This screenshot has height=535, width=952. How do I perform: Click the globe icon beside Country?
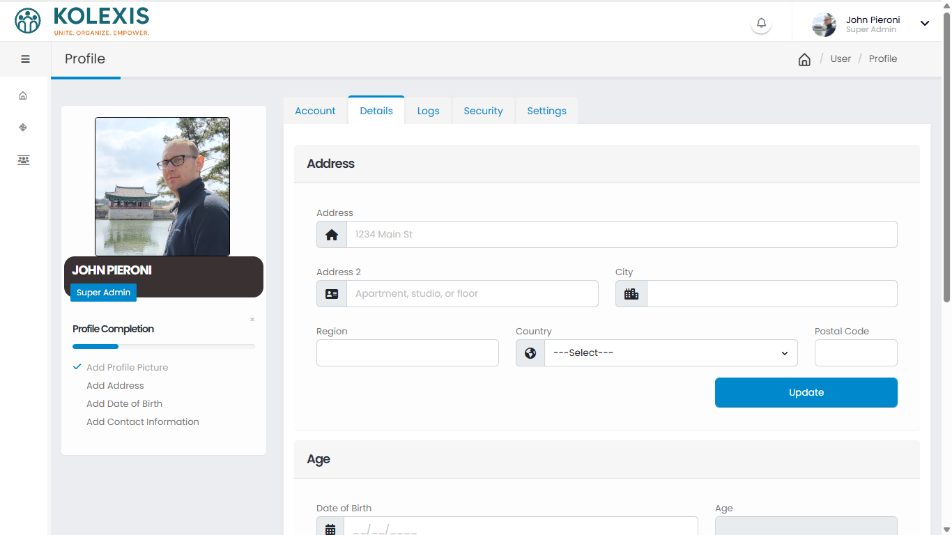pyautogui.click(x=530, y=353)
